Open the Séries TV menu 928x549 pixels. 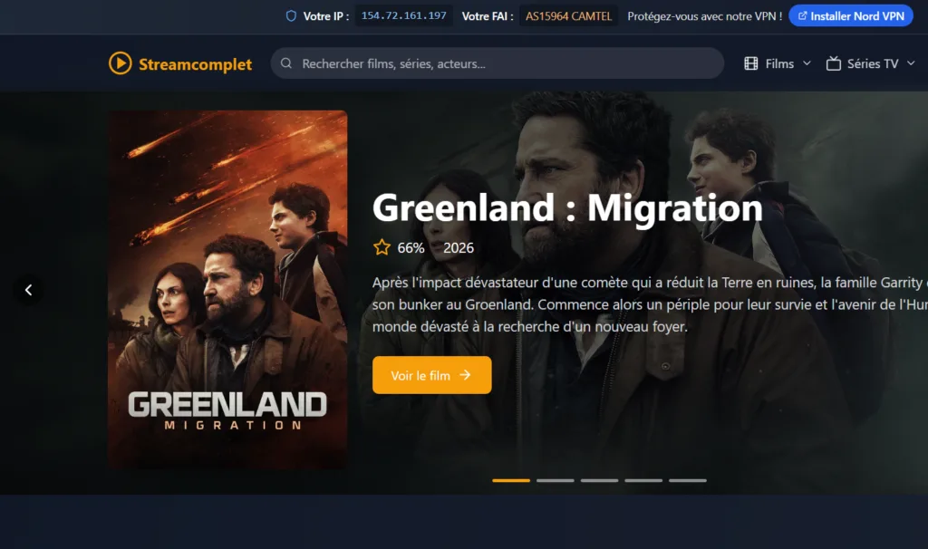(871, 63)
